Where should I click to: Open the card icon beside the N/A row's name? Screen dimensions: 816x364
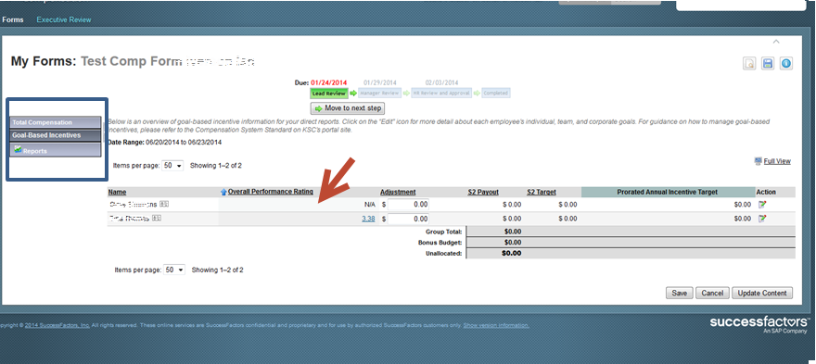tap(164, 205)
